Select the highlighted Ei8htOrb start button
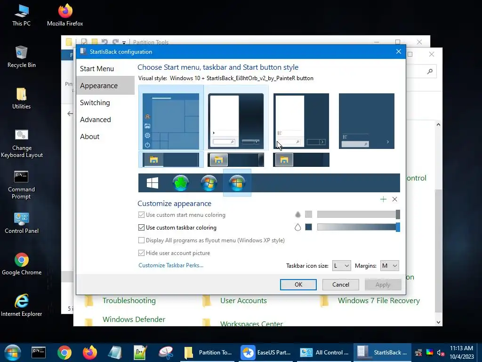Screen dimensions: 482x362 [x=237, y=183]
